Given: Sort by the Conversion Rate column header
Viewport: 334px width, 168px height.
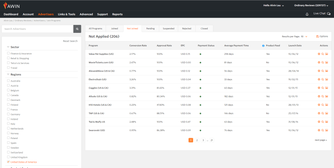Looking at the screenshot, I should tap(138, 46).
